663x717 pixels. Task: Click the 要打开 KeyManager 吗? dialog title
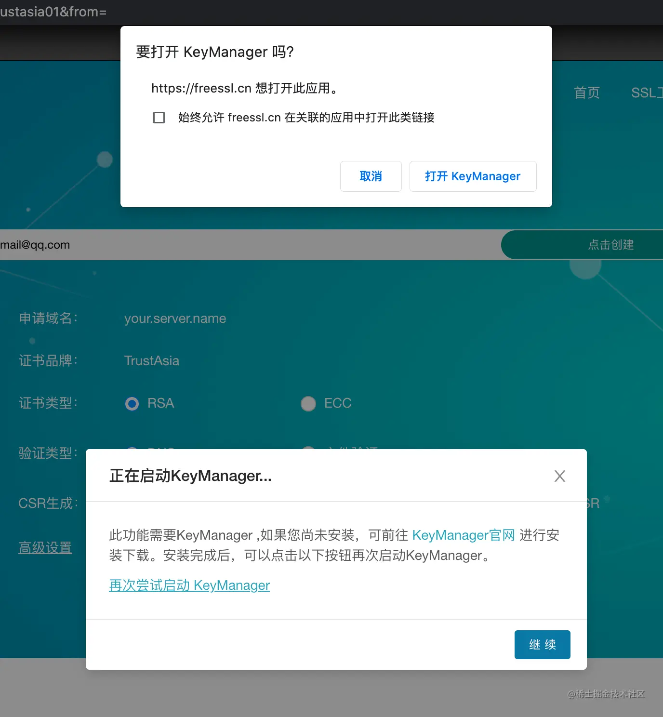click(215, 52)
